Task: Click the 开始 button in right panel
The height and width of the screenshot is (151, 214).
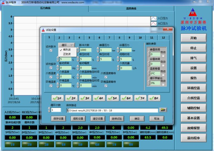Action: pyautogui.click(x=193, y=38)
